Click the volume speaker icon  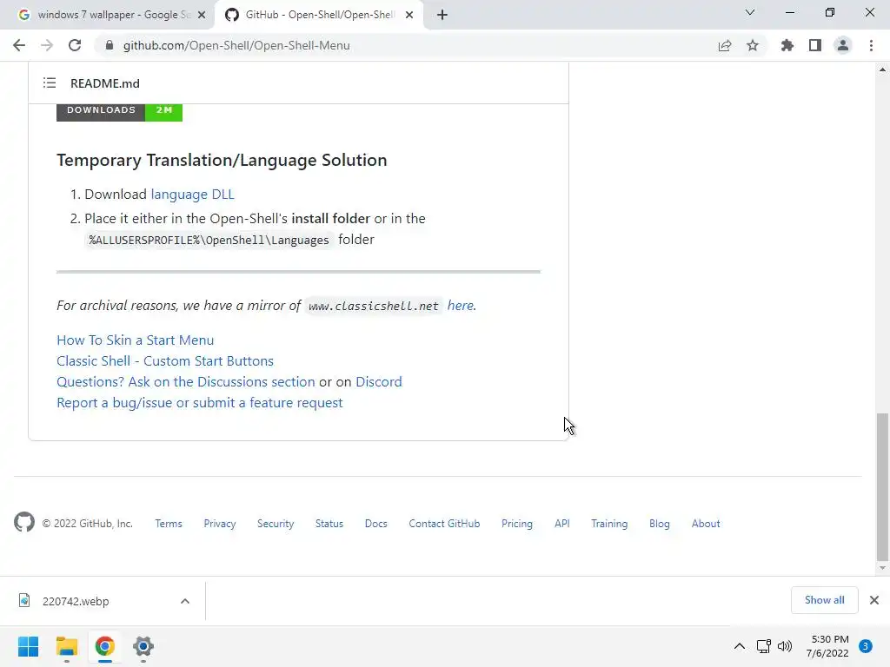pyautogui.click(x=785, y=646)
